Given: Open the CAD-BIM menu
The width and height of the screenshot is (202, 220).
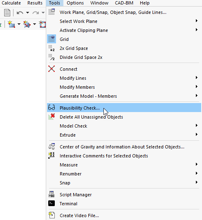Looking at the screenshot, I should [x=124, y=3].
